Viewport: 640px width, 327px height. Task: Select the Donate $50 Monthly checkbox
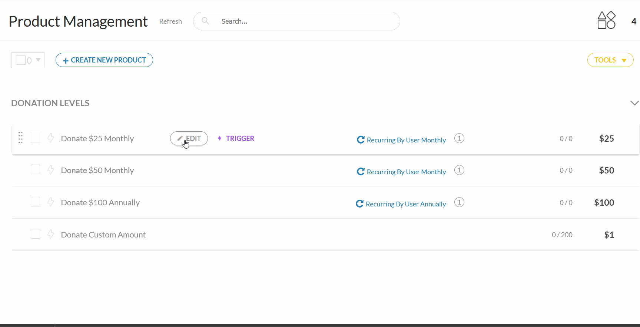(x=35, y=169)
